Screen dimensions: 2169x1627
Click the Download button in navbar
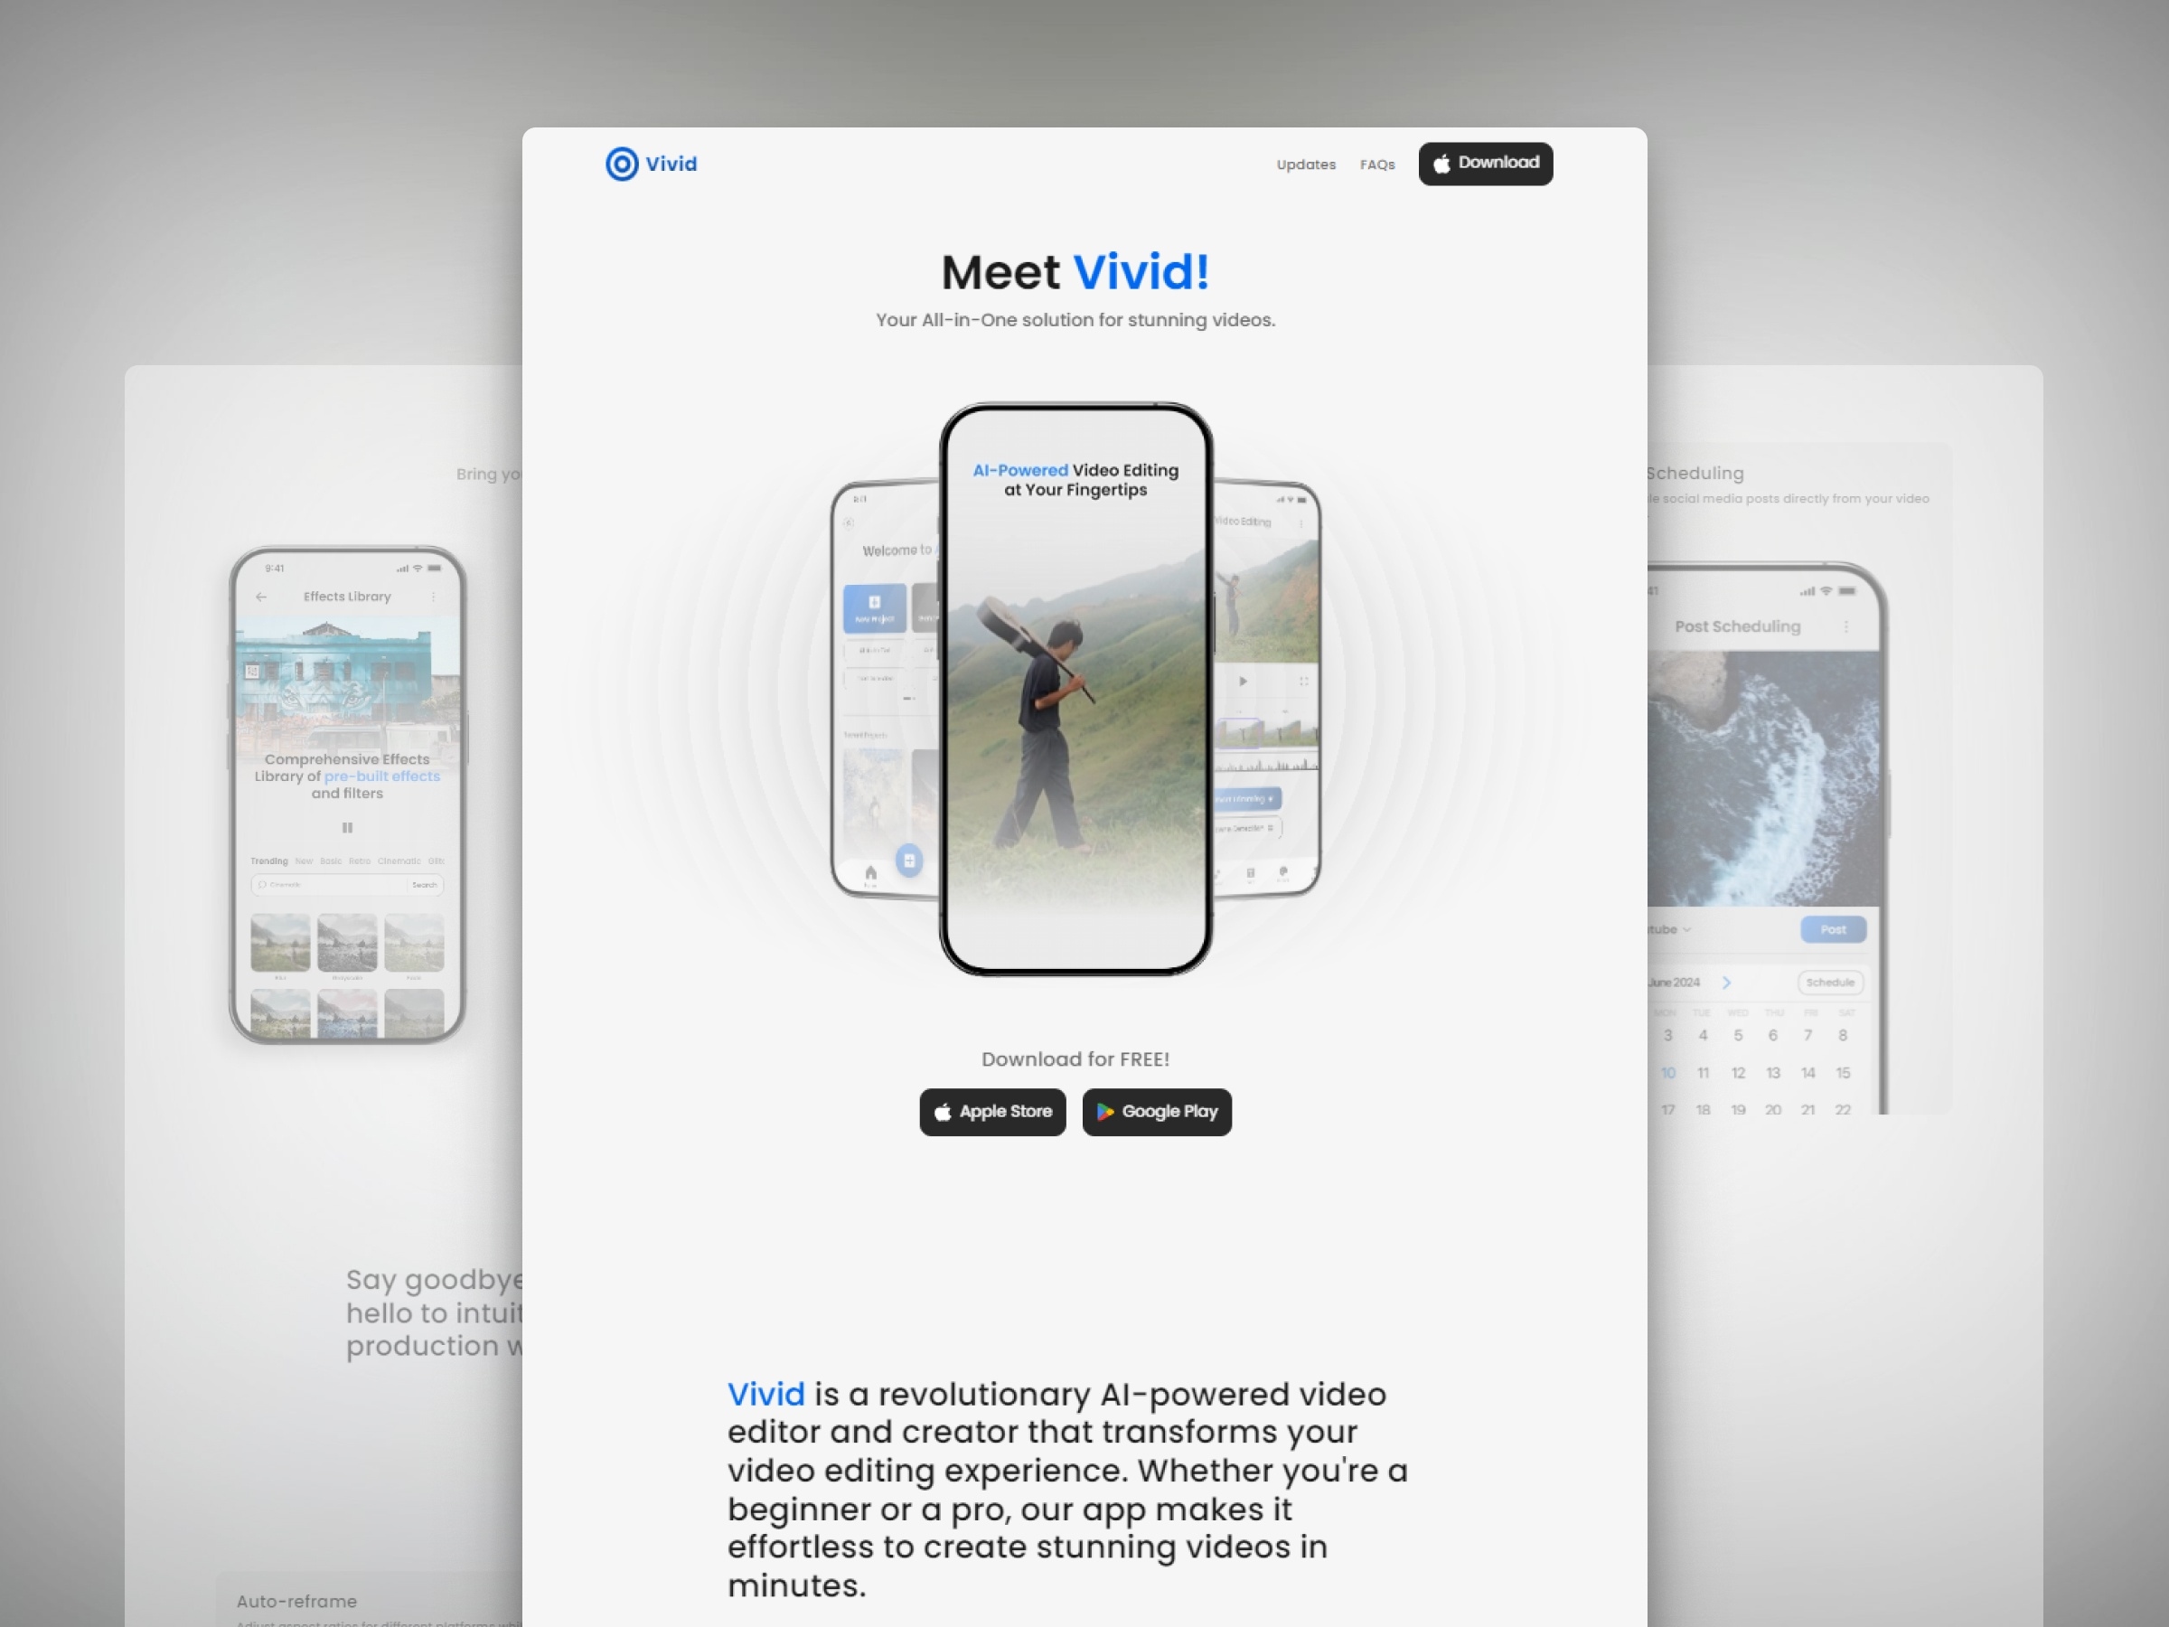pos(1486,163)
